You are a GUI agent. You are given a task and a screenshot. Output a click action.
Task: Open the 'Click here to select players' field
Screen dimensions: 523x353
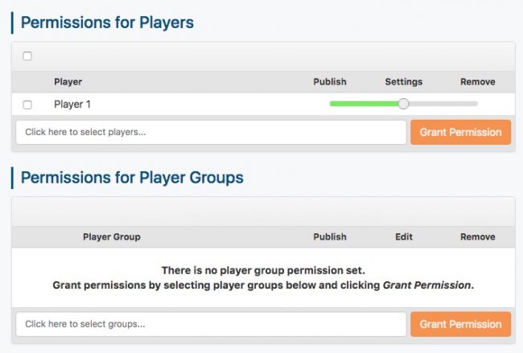(211, 133)
